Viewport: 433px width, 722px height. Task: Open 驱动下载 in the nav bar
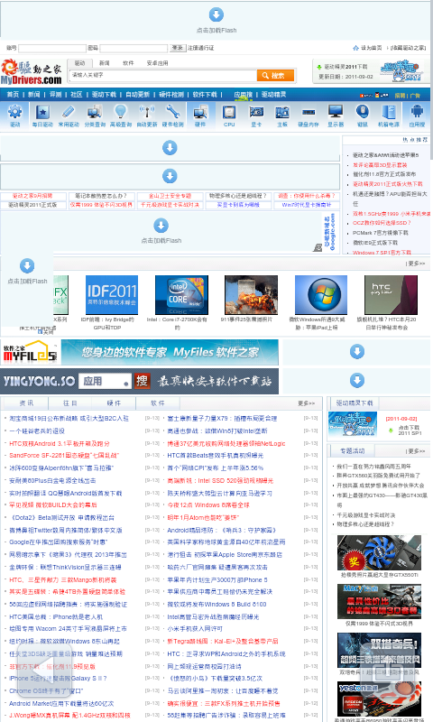pyautogui.click(x=104, y=95)
